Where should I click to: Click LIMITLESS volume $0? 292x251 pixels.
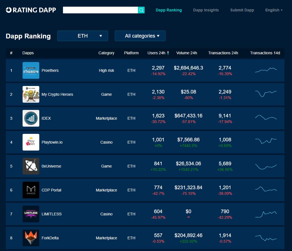pyautogui.click(x=188, y=211)
